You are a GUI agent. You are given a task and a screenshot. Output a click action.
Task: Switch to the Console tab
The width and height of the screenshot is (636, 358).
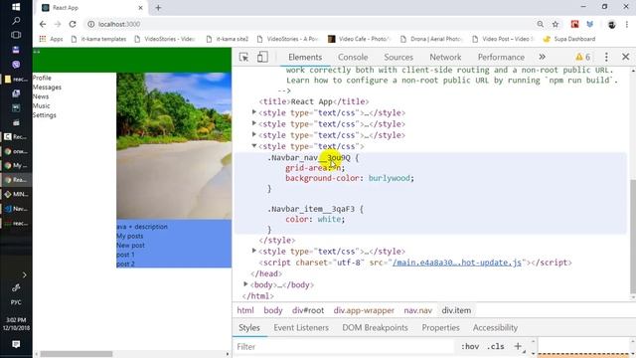353,58
